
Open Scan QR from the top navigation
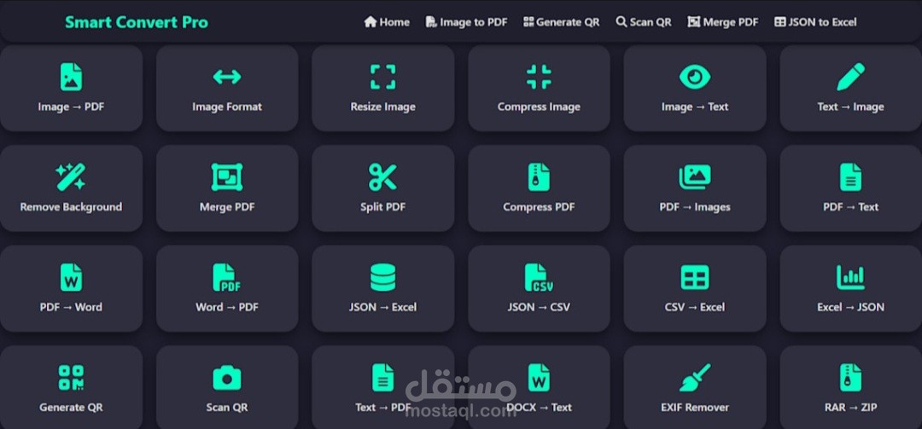(x=644, y=21)
